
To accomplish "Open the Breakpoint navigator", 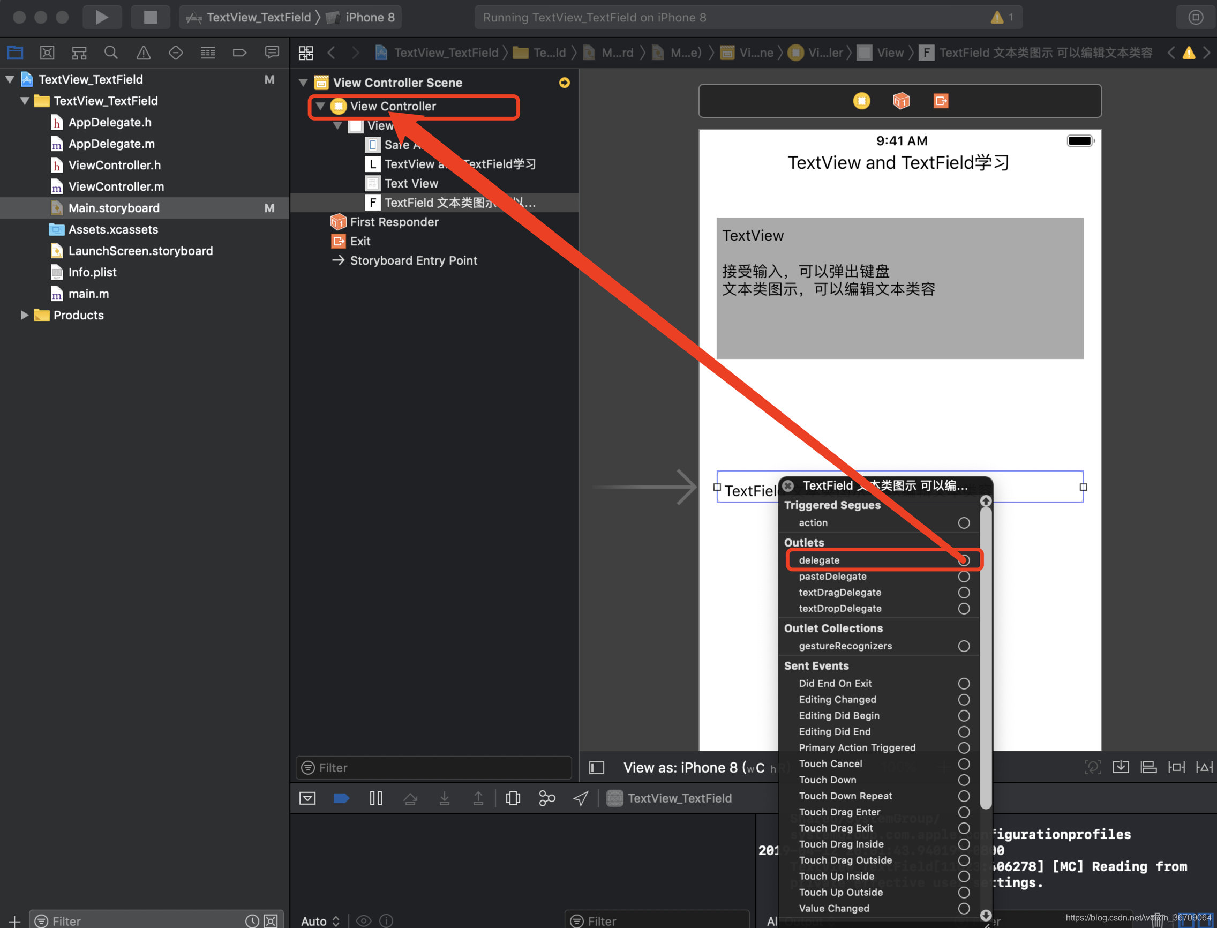I will (x=239, y=53).
